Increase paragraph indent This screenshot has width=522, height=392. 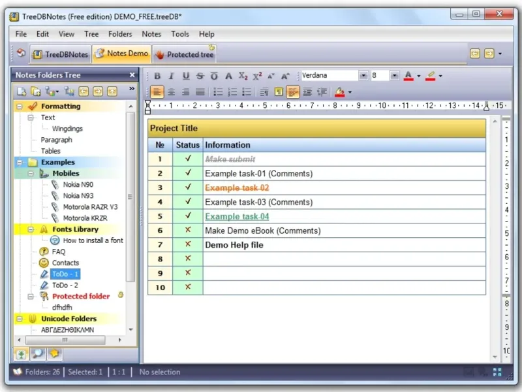[x=307, y=92]
